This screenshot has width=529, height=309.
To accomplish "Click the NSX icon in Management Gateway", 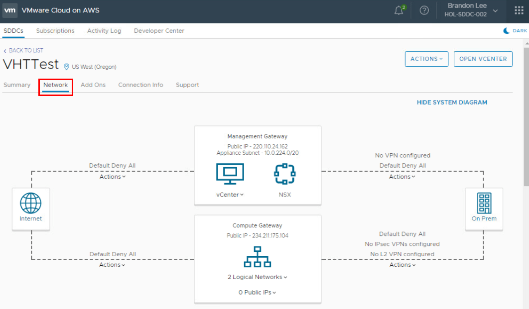I will tap(284, 174).
